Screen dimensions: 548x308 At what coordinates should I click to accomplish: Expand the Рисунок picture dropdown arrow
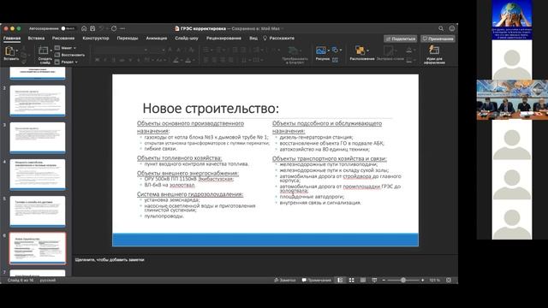tap(329, 50)
